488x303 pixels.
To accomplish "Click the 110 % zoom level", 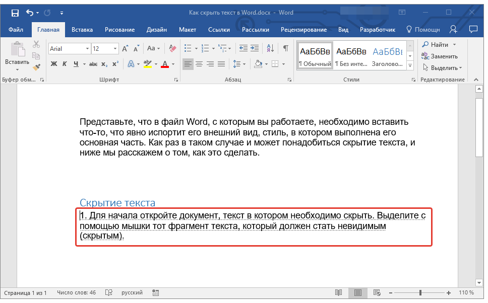I will coord(466,293).
